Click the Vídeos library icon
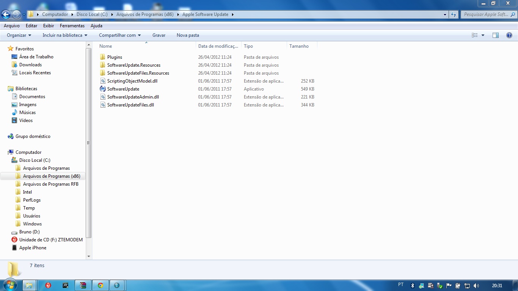The height and width of the screenshot is (291, 518). 14,120
